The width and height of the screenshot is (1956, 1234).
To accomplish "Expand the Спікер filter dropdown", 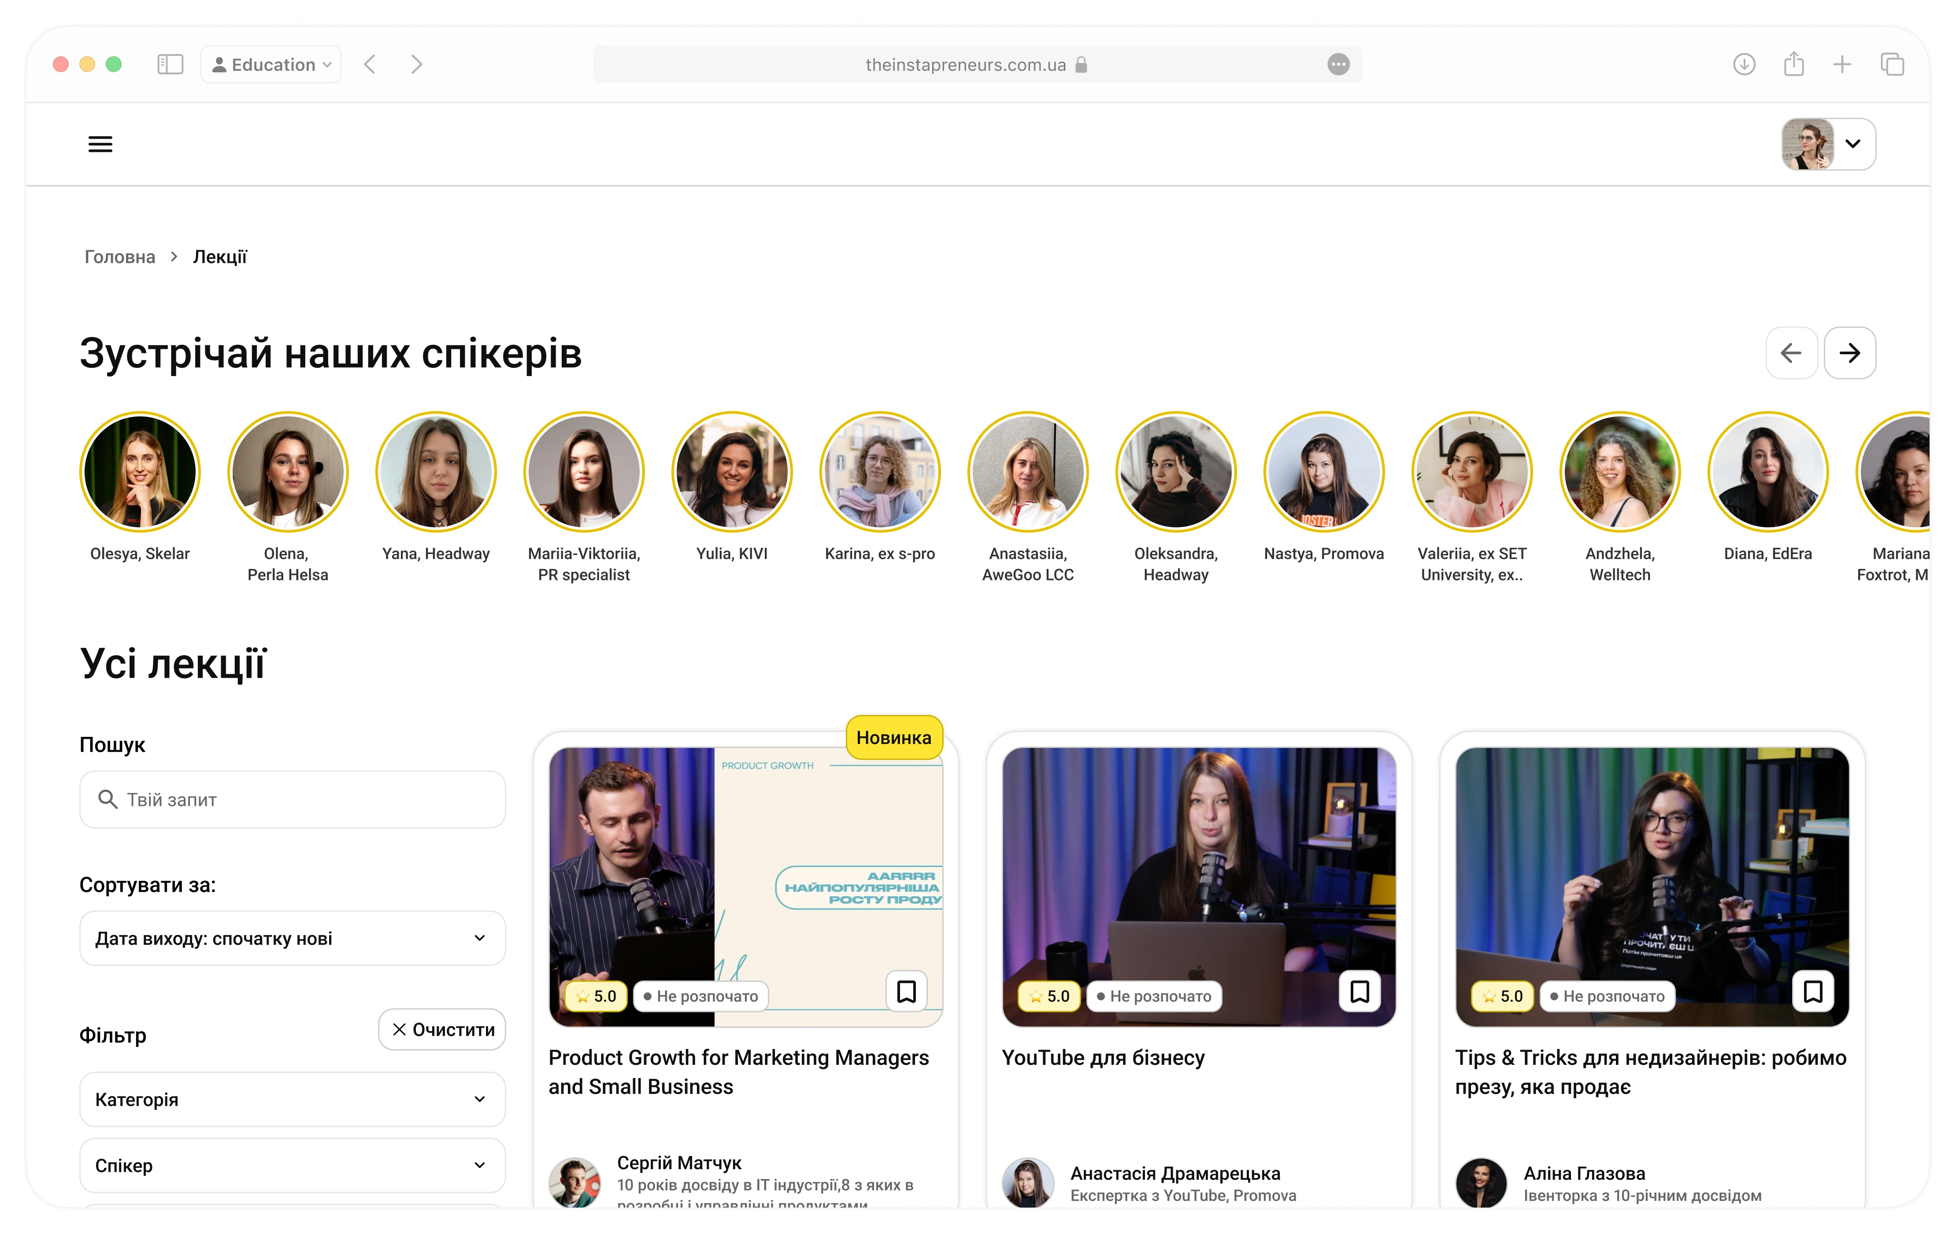I will pos(293,1165).
